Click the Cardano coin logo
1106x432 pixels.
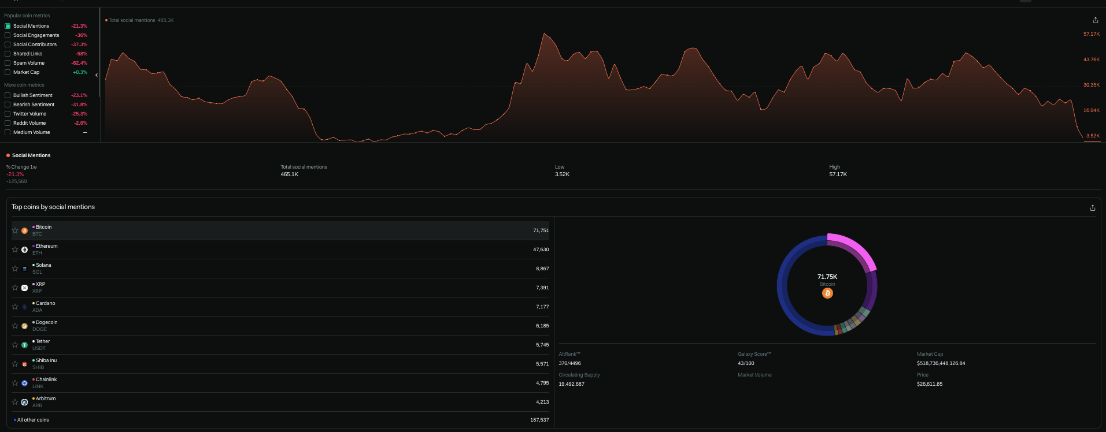click(x=24, y=307)
